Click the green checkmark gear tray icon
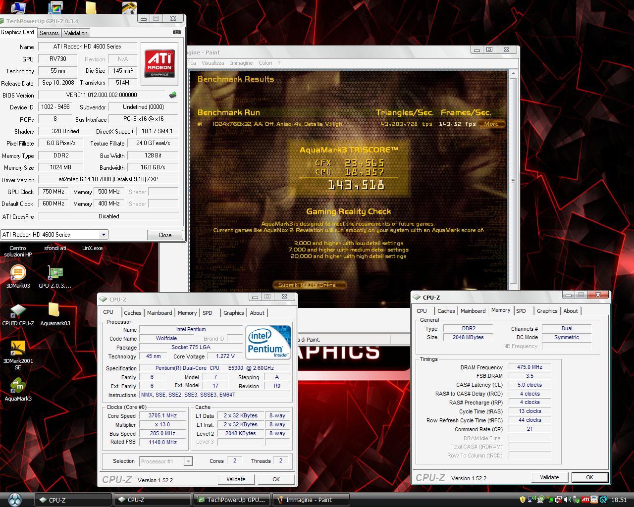 tap(541, 500)
